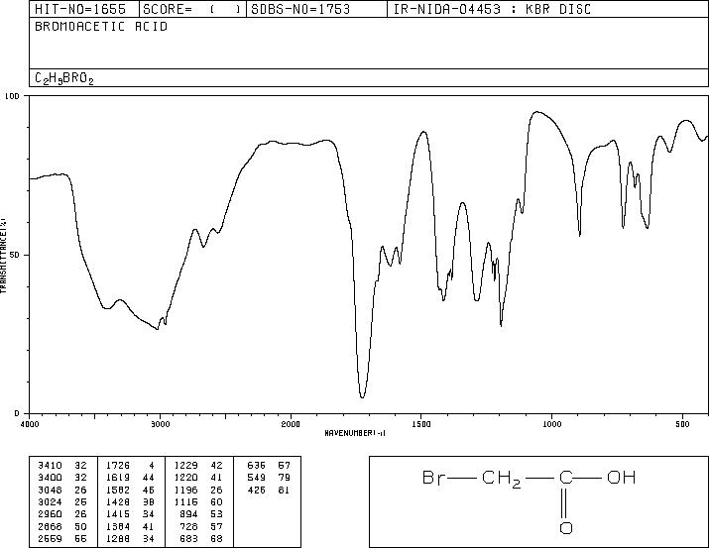Image resolution: width=709 pixels, height=548 pixels.
Task: Click the WAVENUMBER axis title
Action: [x=355, y=433]
